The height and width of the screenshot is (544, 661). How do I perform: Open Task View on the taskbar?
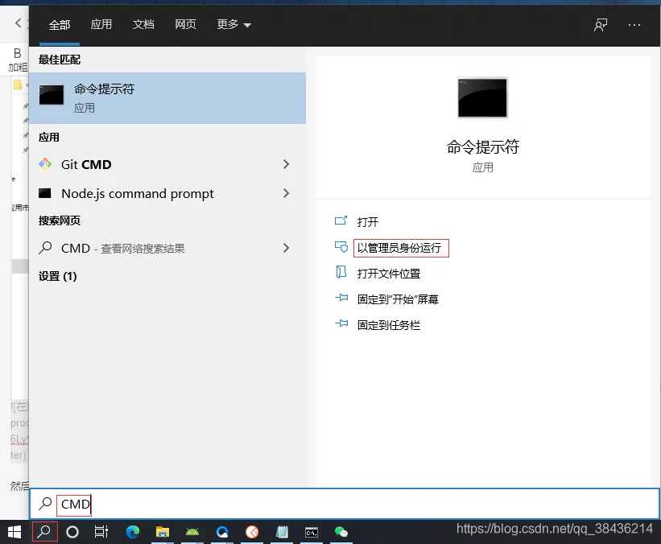[101, 532]
